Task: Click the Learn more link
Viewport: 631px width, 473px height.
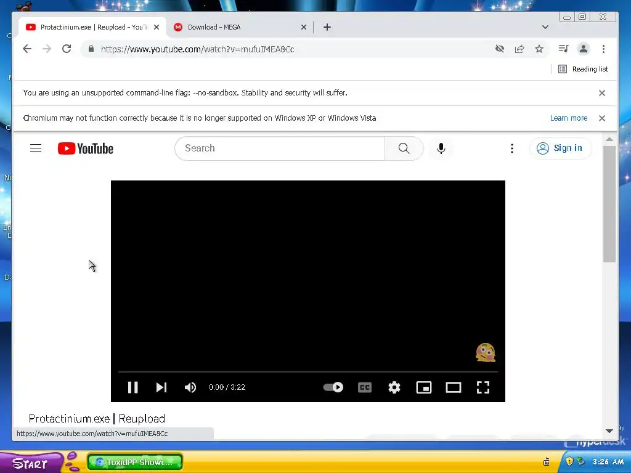Action: click(569, 118)
